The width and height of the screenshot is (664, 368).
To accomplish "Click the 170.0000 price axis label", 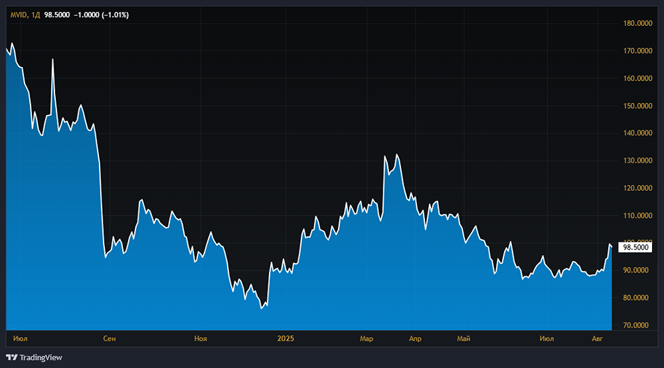I will (637, 51).
